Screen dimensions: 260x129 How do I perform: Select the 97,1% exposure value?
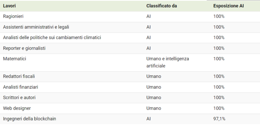pyautogui.click(x=219, y=119)
